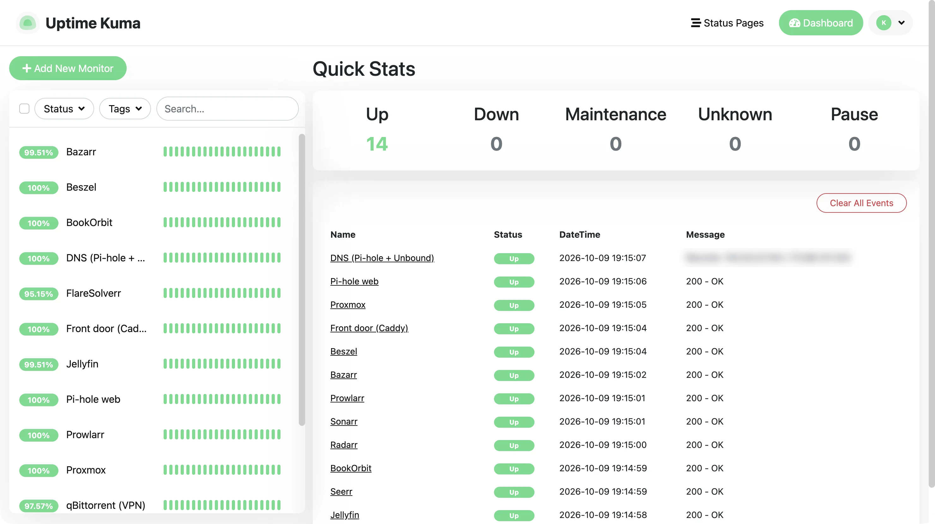Open DNS (Pi-hole + Unbound) event link
The height and width of the screenshot is (524, 935).
click(x=382, y=258)
